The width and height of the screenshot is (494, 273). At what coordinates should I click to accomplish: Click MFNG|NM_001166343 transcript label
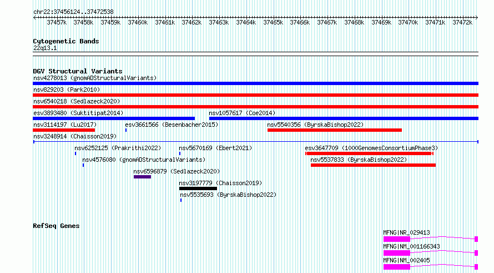[411, 246]
